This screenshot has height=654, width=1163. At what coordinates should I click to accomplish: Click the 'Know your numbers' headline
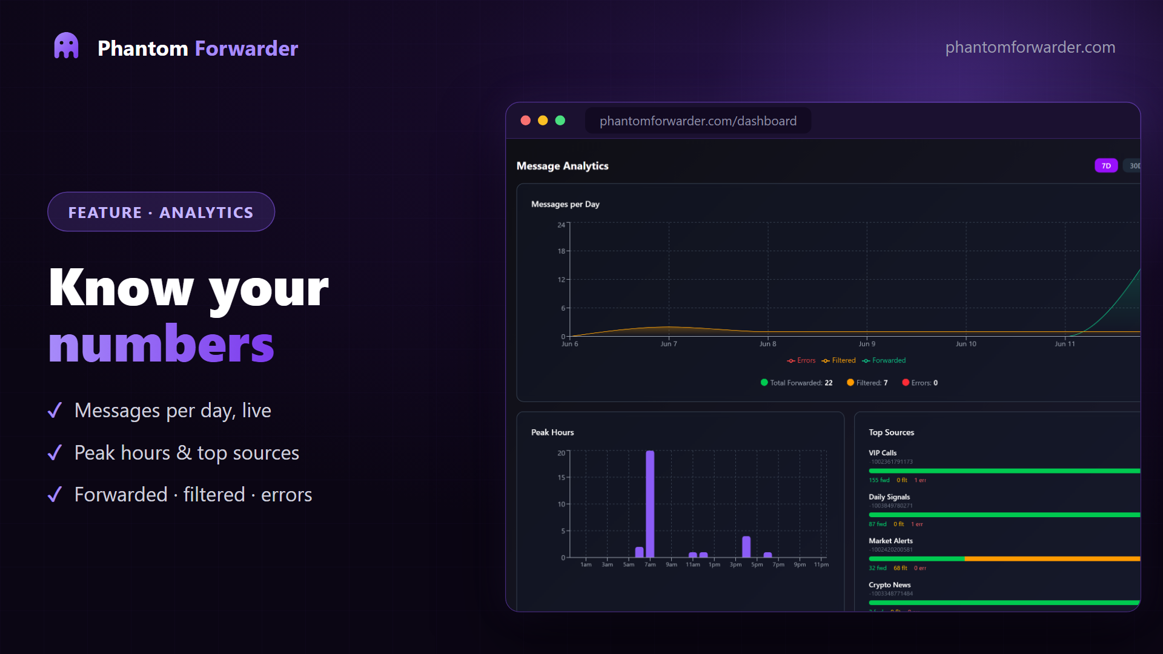pos(188,315)
